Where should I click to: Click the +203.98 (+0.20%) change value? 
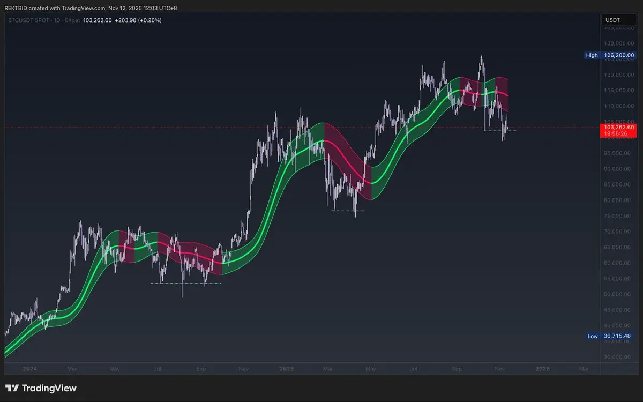click(x=138, y=20)
